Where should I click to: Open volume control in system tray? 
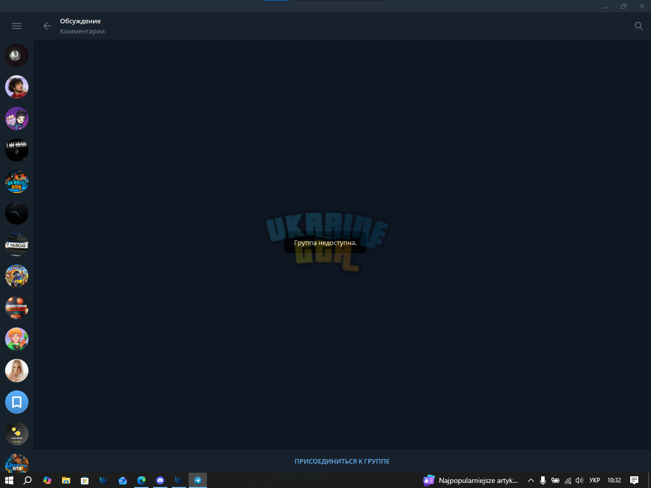(x=579, y=480)
